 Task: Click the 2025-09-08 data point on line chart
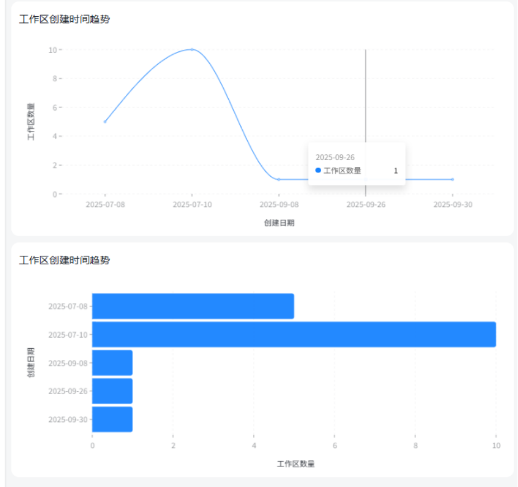pyautogui.click(x=279, y=179)
